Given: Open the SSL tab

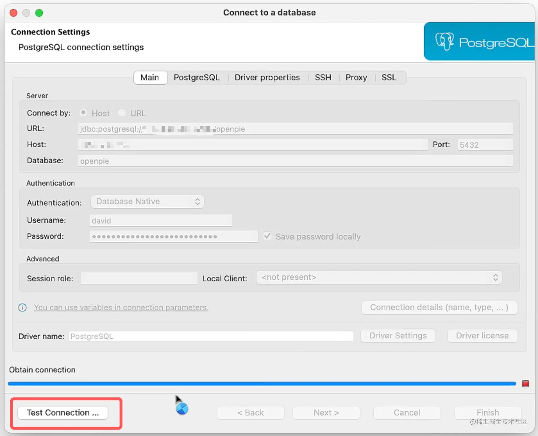Looking at the screenshot, I should click(x=389, y=77).
